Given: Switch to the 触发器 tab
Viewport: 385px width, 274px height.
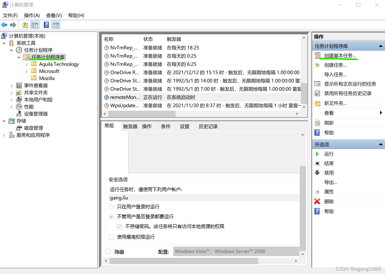Looking at the screenshot, I should coord(130,126).
